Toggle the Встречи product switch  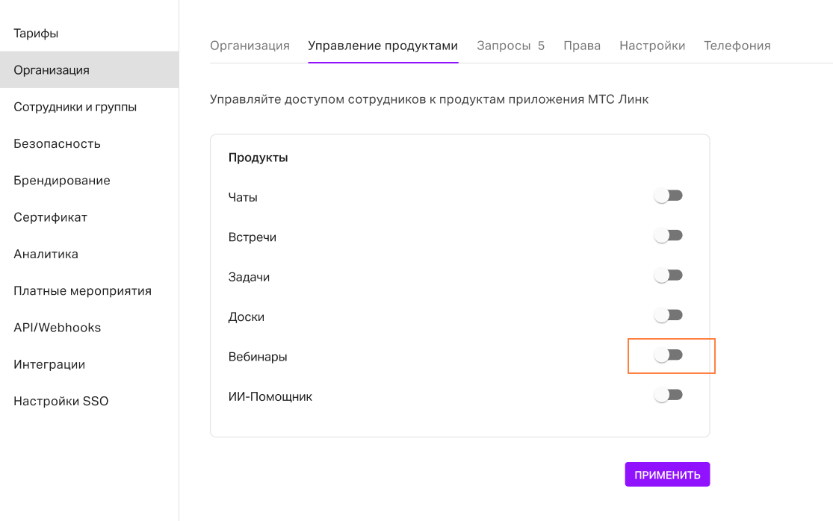669,236
